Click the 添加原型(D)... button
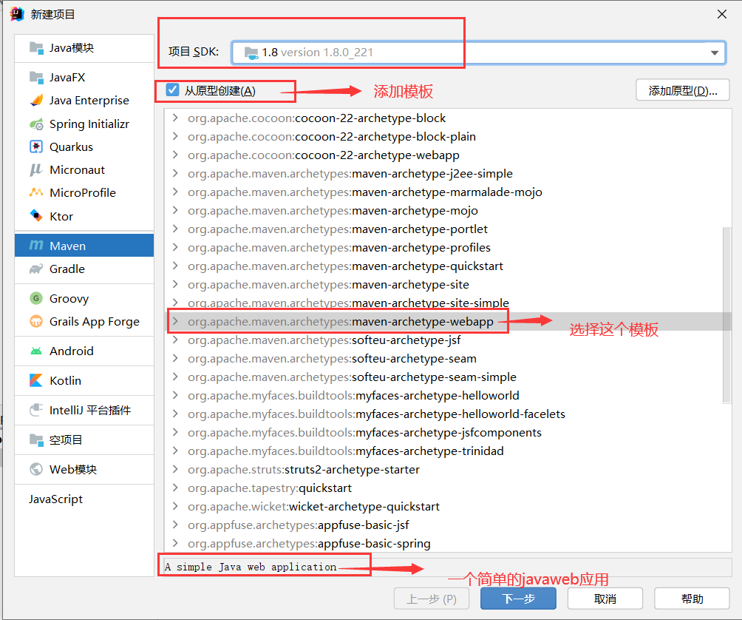 tap(682, 90)
